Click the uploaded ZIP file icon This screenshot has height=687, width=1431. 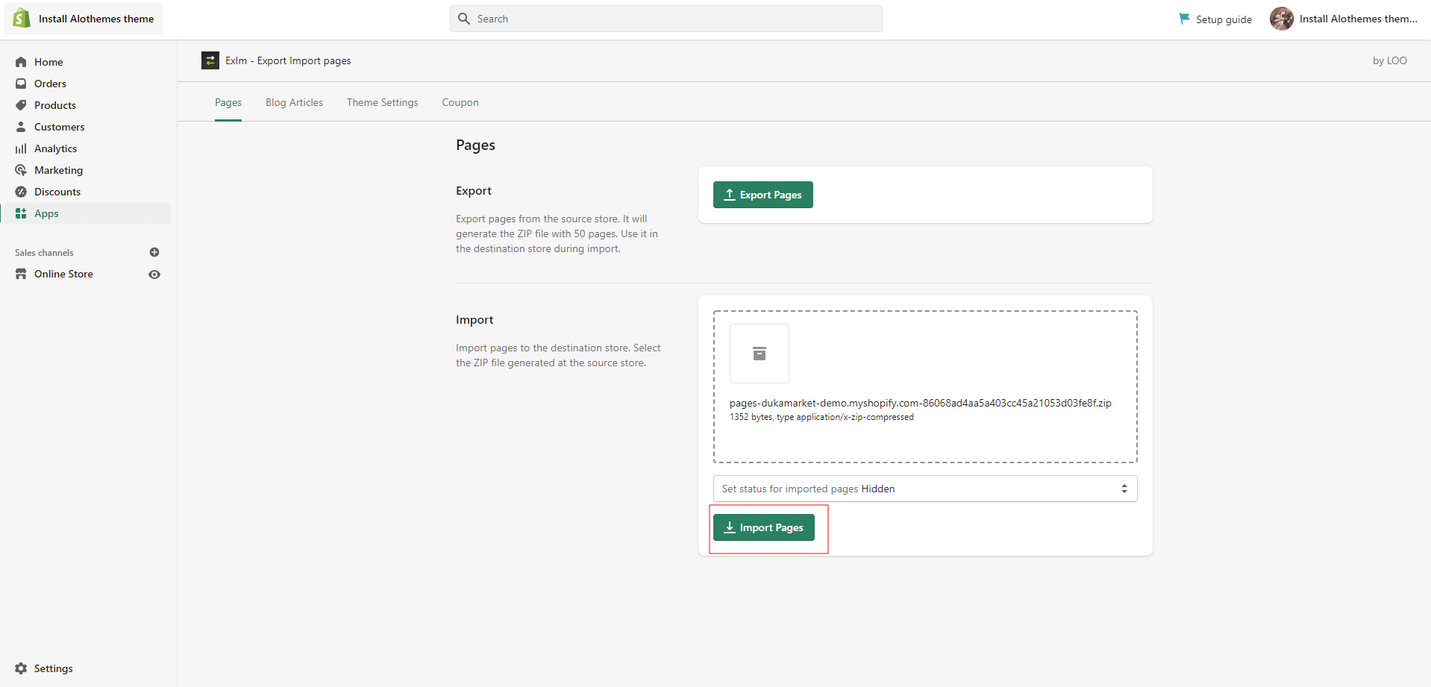pyautogui.click(x=759, y=354)
